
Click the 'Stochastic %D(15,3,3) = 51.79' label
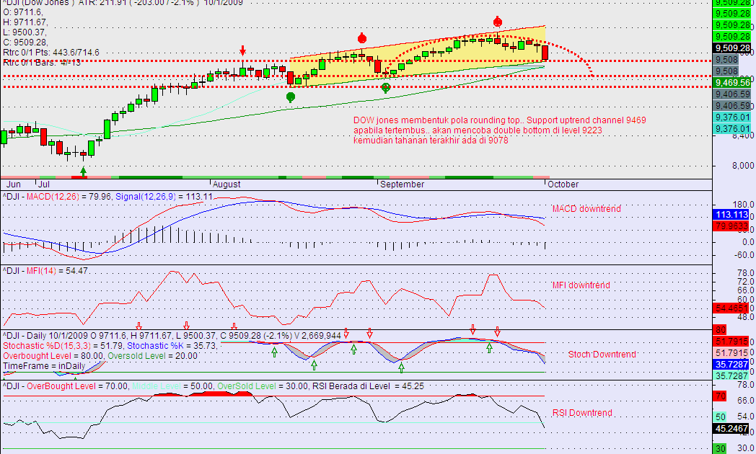click(63, 346)
